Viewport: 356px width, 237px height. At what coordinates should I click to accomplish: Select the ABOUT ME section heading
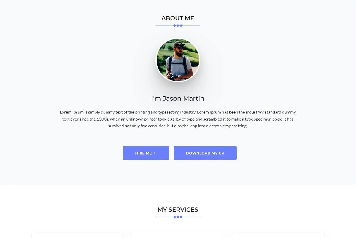pyautogui.click(x=178, y=18)
